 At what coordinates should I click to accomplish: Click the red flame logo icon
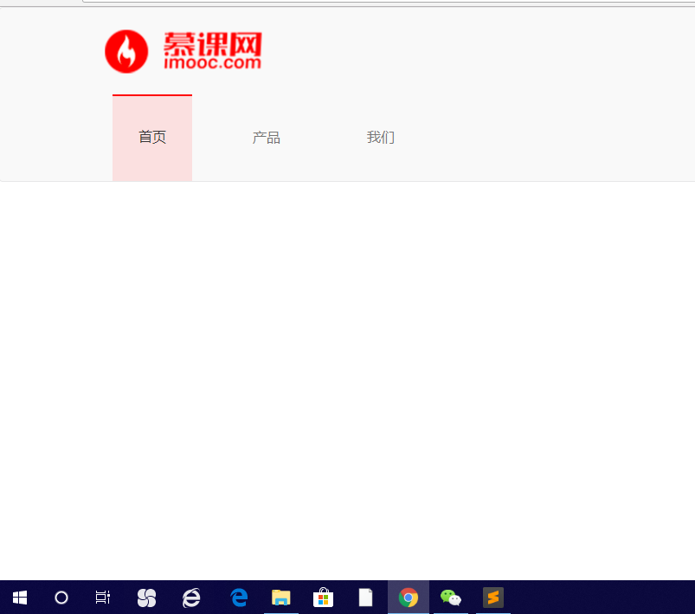126,50
